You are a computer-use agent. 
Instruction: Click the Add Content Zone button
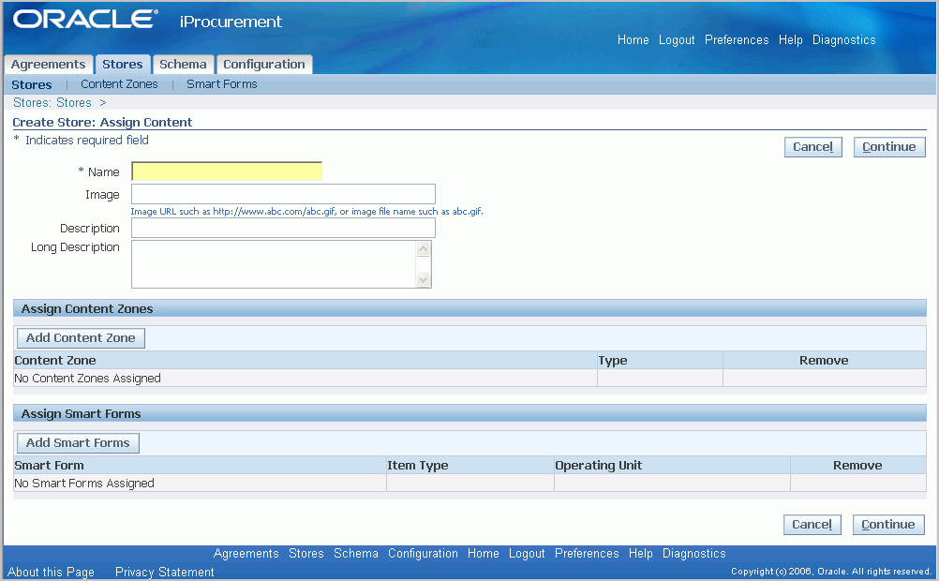(x=81, y=337)
